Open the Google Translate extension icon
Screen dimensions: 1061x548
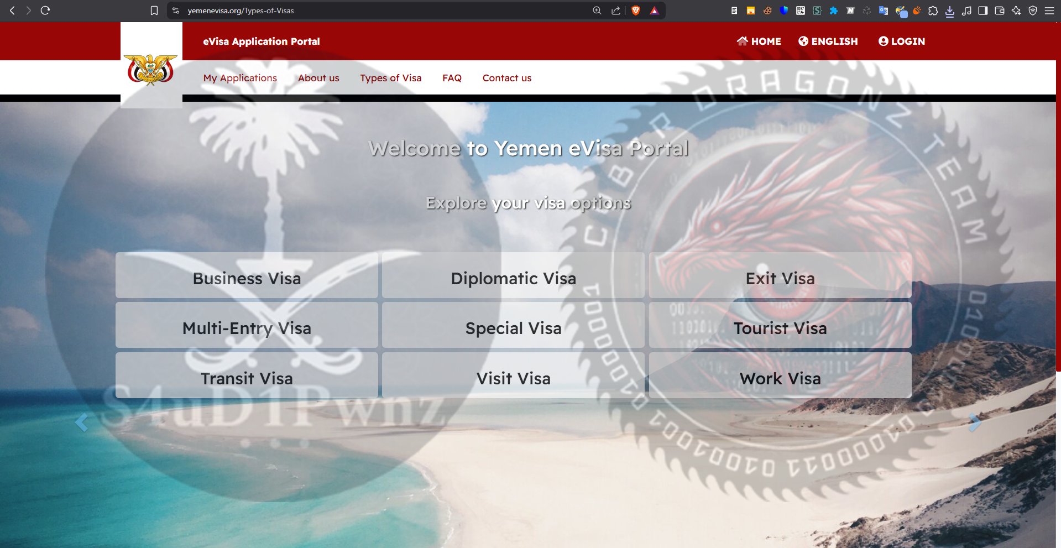point(884,11)
